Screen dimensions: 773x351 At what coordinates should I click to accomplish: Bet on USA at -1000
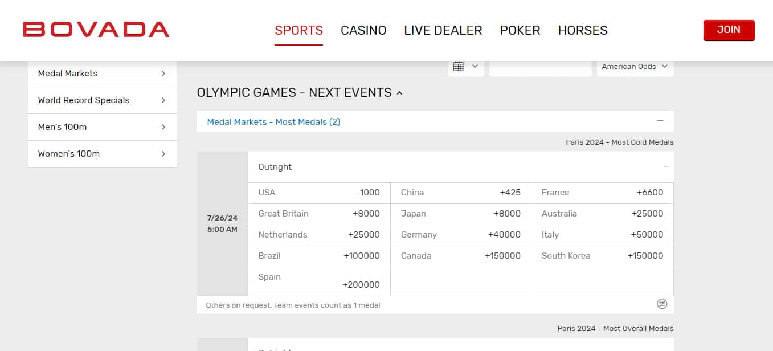pos(319,193)
